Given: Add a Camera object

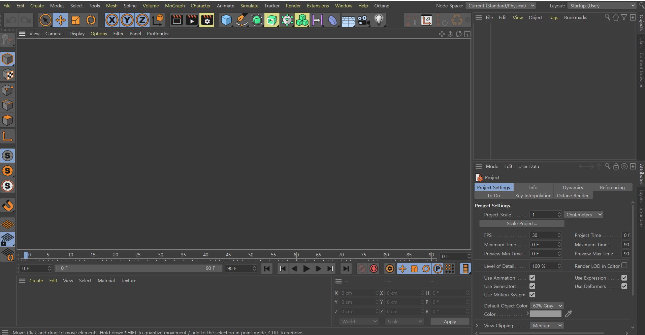Looking at the screenshot, I should pyautogui.click(x=363, y=20).
